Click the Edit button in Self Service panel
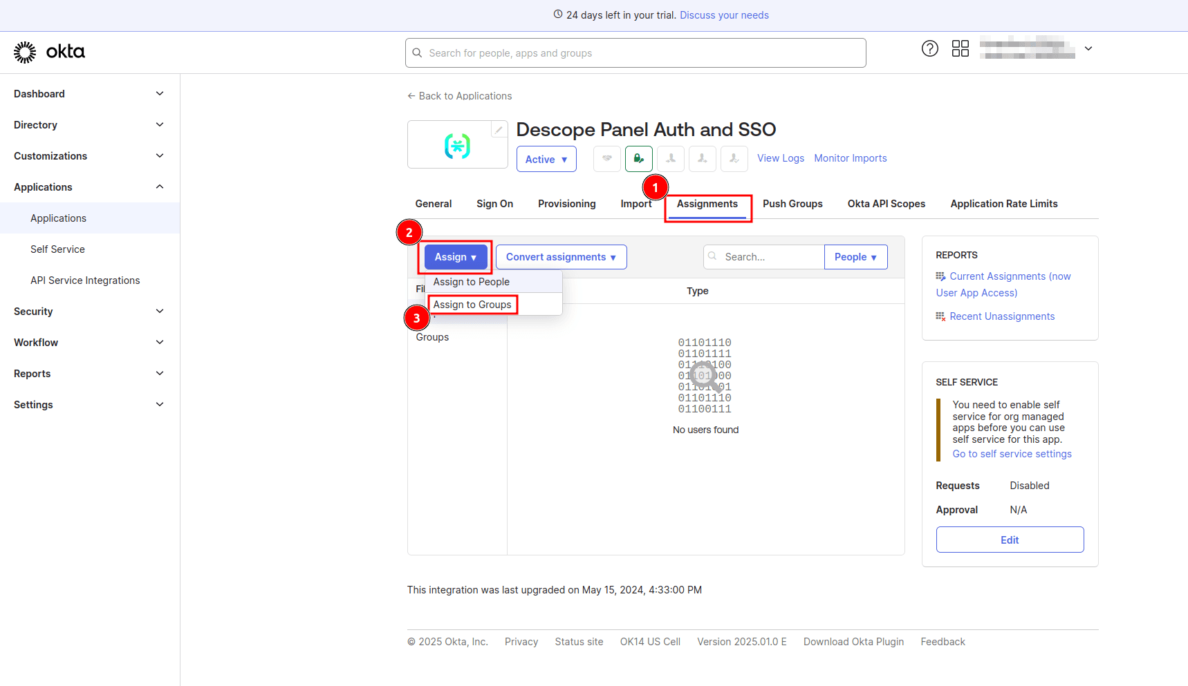This screenshot has width=1188, height=686. pyautogui.click(x=1010, y=540)
